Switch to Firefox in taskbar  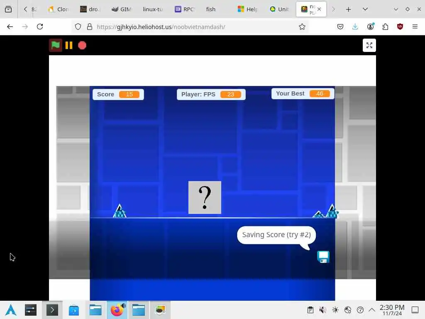click(117, 310)
